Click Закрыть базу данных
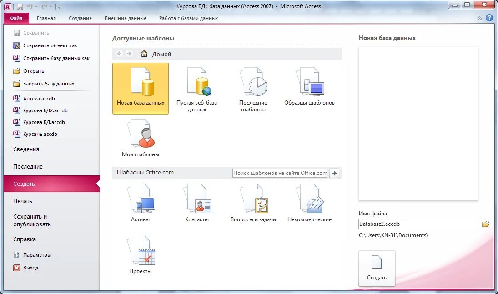 [x=44, y=84]
